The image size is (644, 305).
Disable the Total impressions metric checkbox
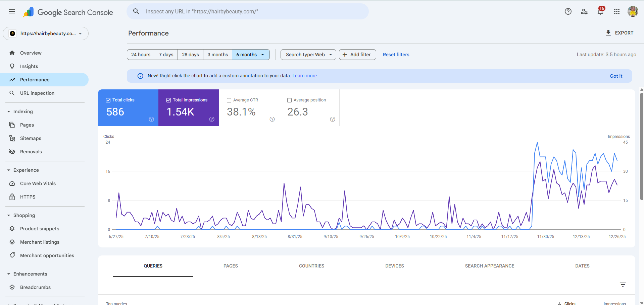(168, 100)
